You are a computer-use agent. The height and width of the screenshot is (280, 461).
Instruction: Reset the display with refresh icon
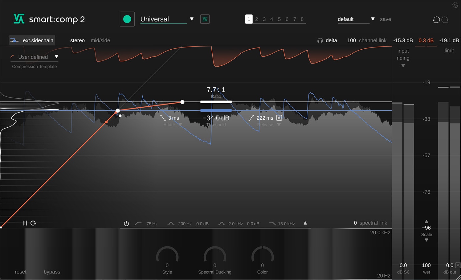(33, 223)
